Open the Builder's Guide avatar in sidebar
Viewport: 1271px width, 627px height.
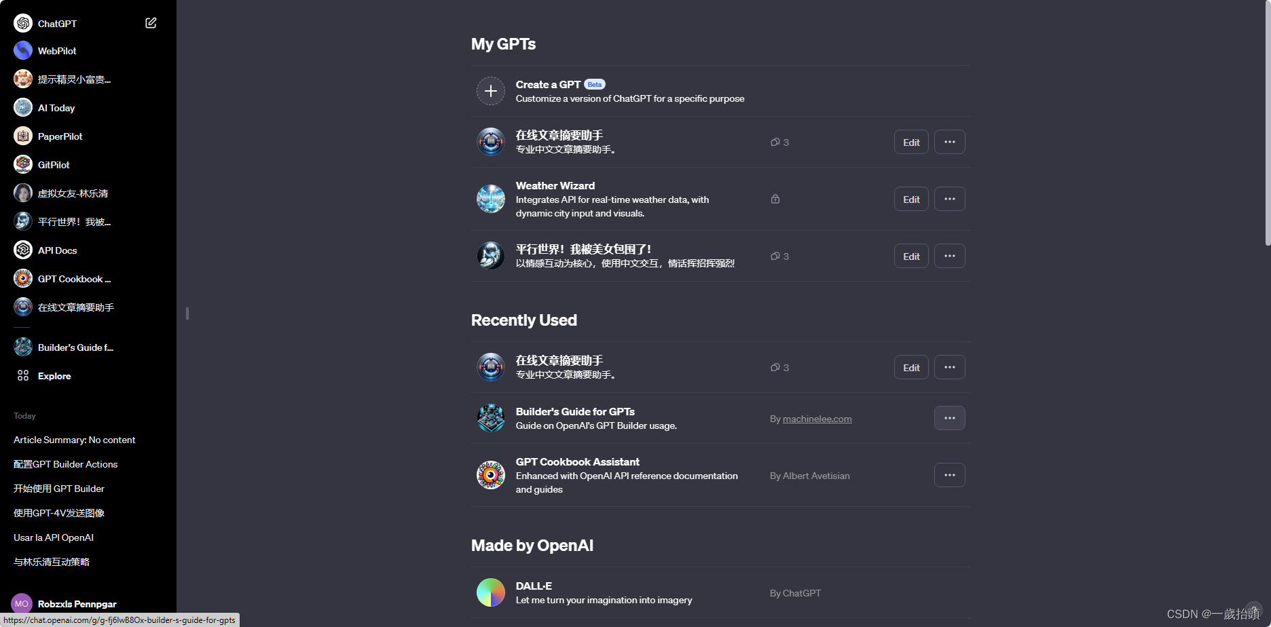(x=23, y=347)
